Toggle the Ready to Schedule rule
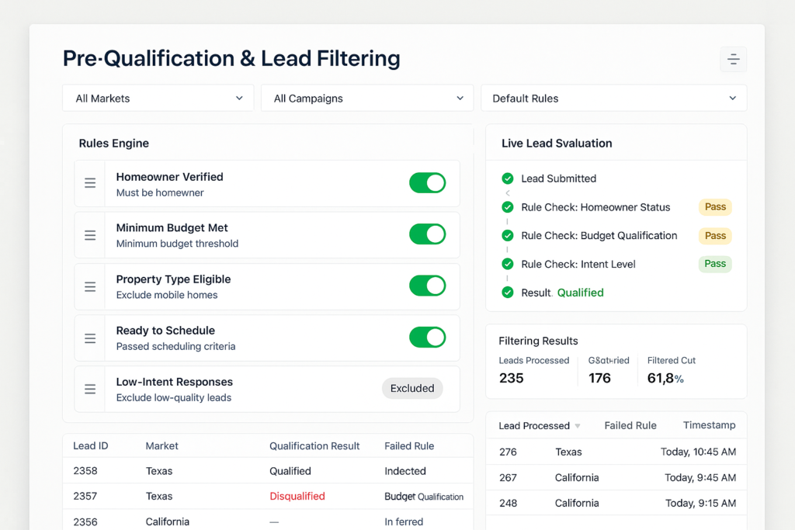The image size is (795, 530). (x=427, y=338)
